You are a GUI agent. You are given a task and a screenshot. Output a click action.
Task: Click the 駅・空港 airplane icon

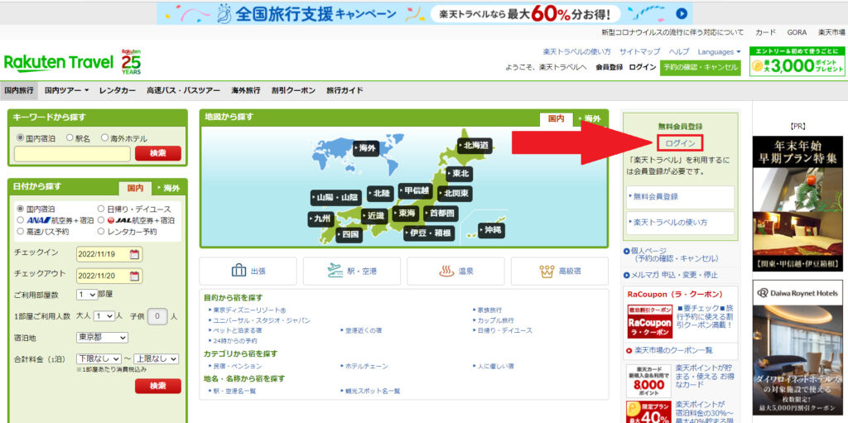tap(336, 271)
